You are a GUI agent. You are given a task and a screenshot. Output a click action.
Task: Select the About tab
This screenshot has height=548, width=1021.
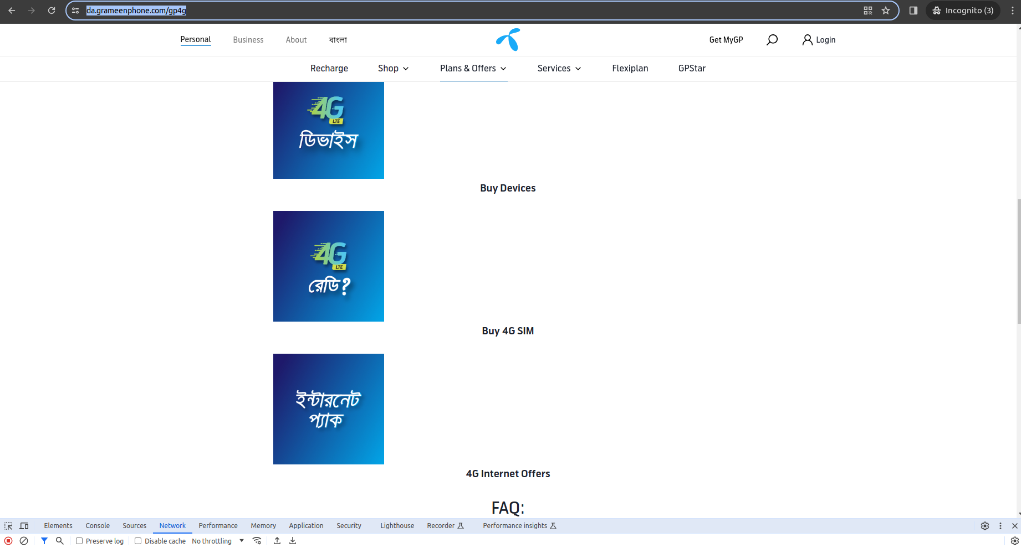tap(296, 40)
